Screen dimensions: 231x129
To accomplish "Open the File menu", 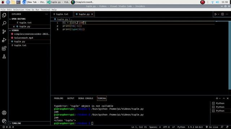I will pyautogui.click(x=3, y=10).
